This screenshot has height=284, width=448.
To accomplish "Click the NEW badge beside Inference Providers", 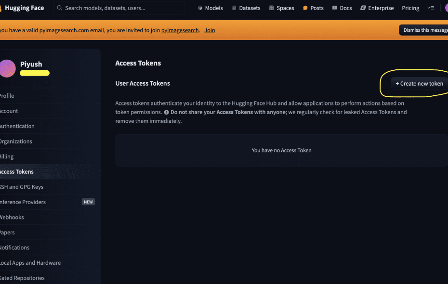I will [x=88, y=202].
